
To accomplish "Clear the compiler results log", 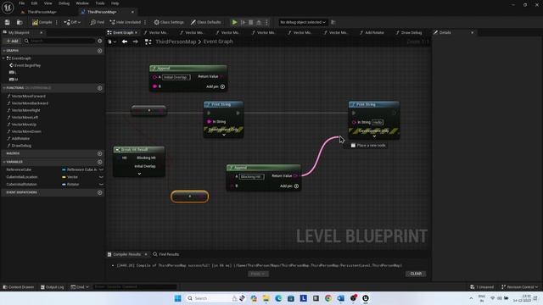I will pyautogui.click(x=416, y=274).
